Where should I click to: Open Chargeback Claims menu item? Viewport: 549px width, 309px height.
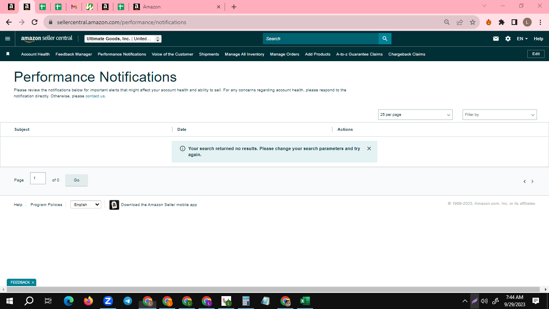407,54
